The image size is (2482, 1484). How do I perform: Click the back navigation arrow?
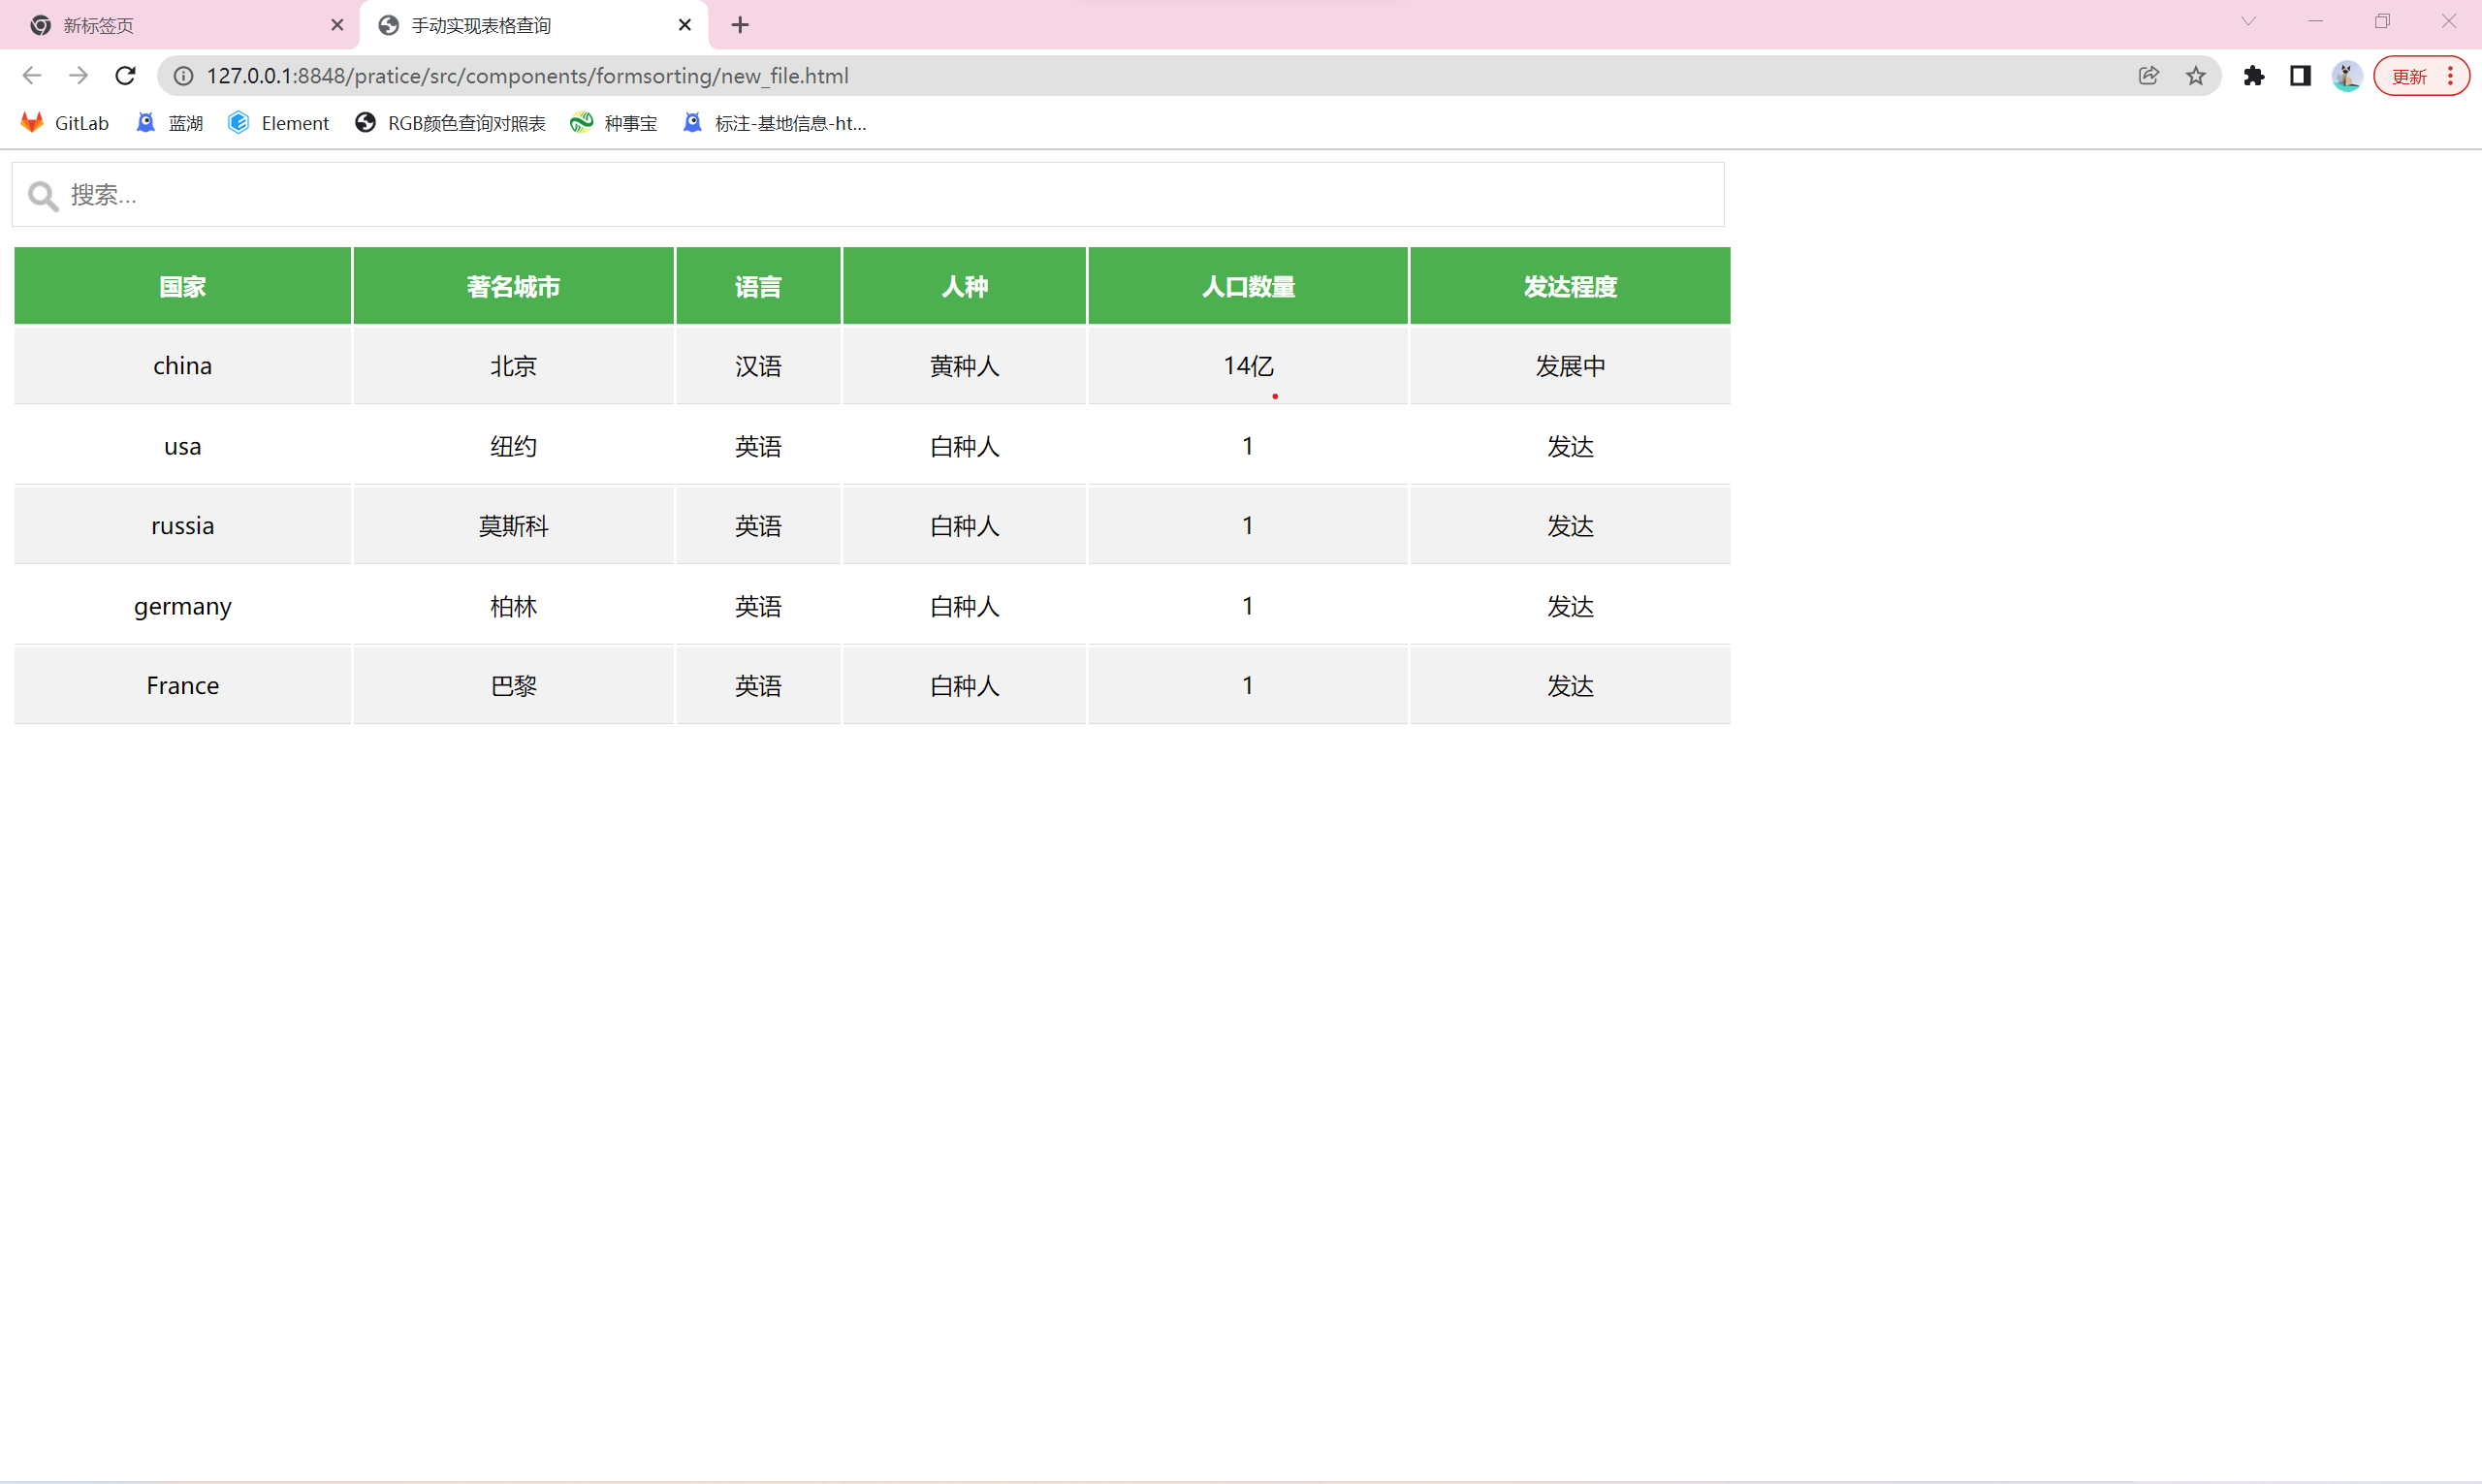pos(31,76)
